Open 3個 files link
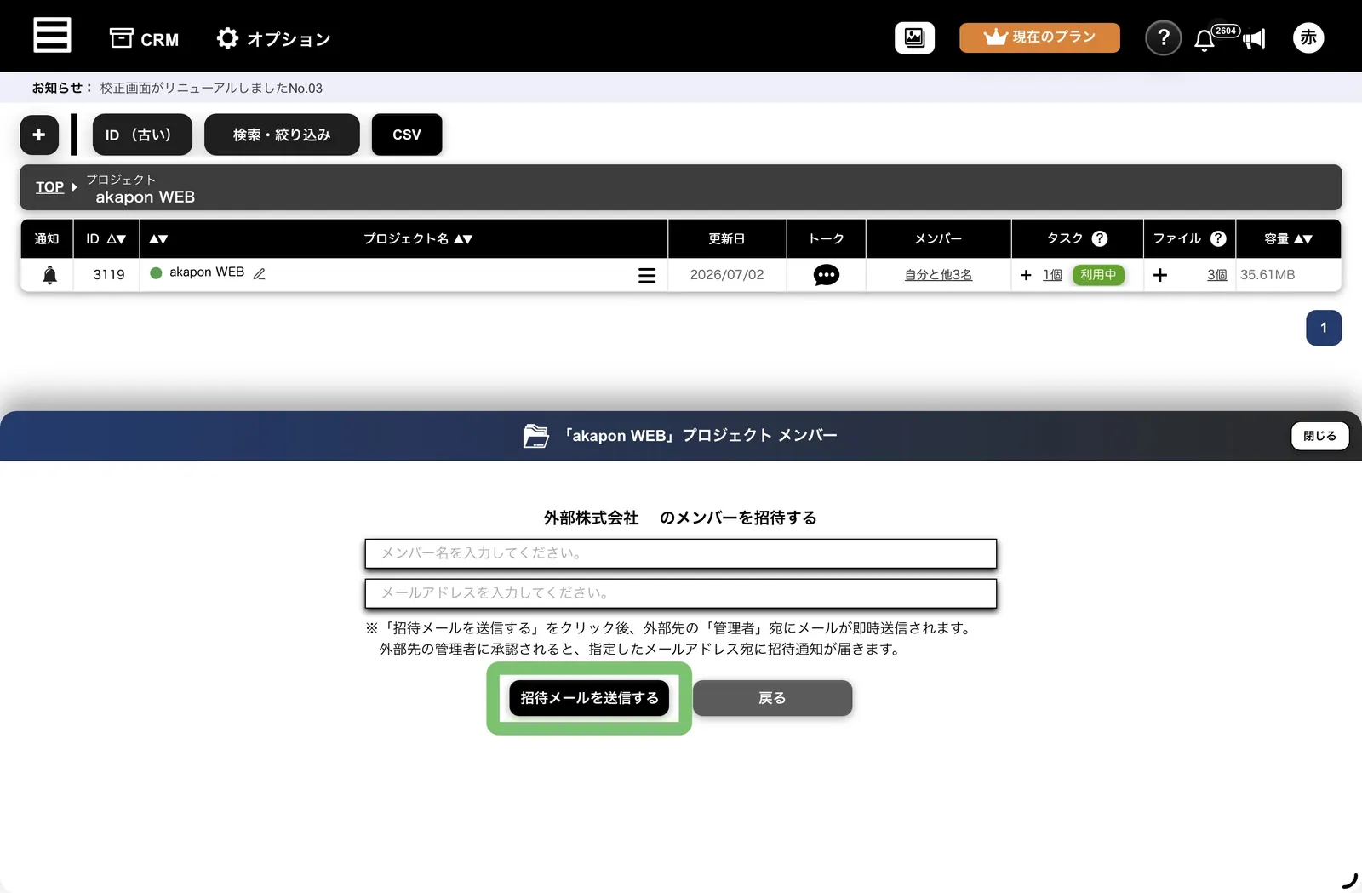The image size is (1362, 893). click(1216, 275)
